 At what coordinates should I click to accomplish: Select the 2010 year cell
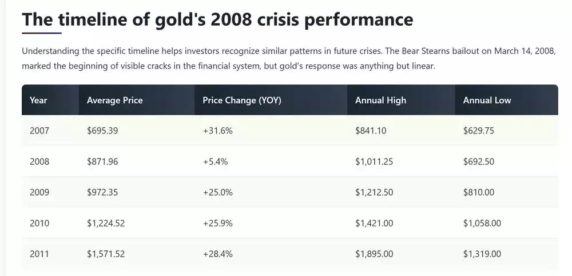tap(39, 223)
